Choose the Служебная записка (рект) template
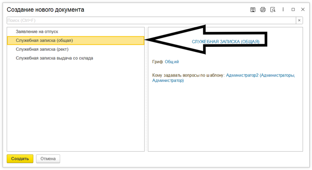 (x=42, y=49)
